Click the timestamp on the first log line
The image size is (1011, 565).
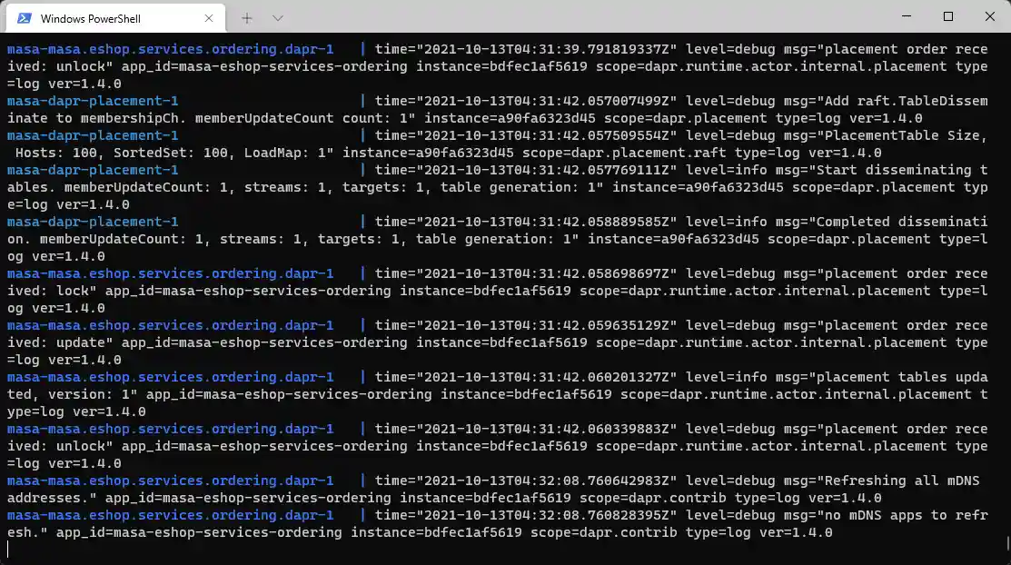pyautogui.click(x=509, y=49)
